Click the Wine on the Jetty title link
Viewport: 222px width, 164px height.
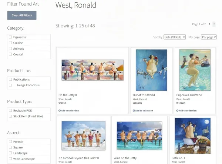pos(125,158)
